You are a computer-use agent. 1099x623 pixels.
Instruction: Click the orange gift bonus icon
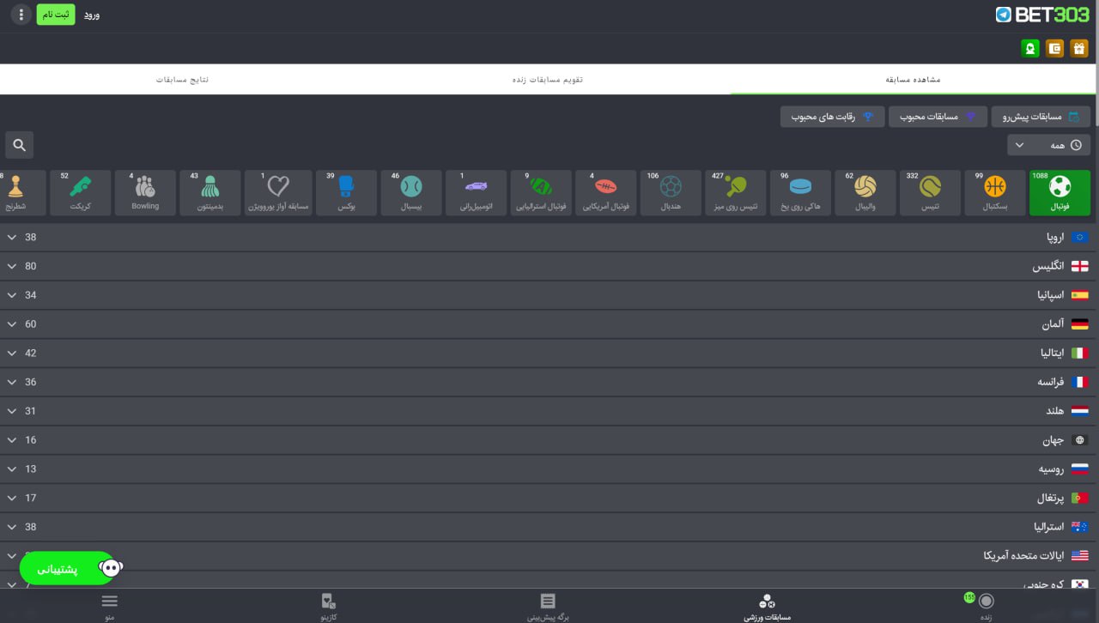pyautogui.click(x=1079, y=49)
